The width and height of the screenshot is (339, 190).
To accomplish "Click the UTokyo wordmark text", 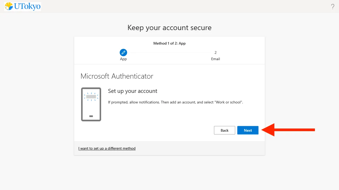I will click(27, 7).
